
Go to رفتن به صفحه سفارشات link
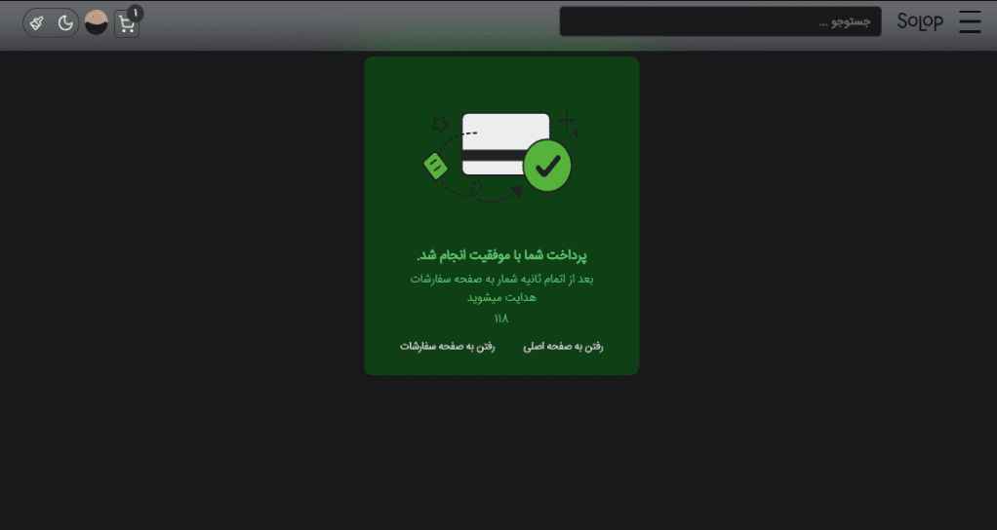pos(447,347)
